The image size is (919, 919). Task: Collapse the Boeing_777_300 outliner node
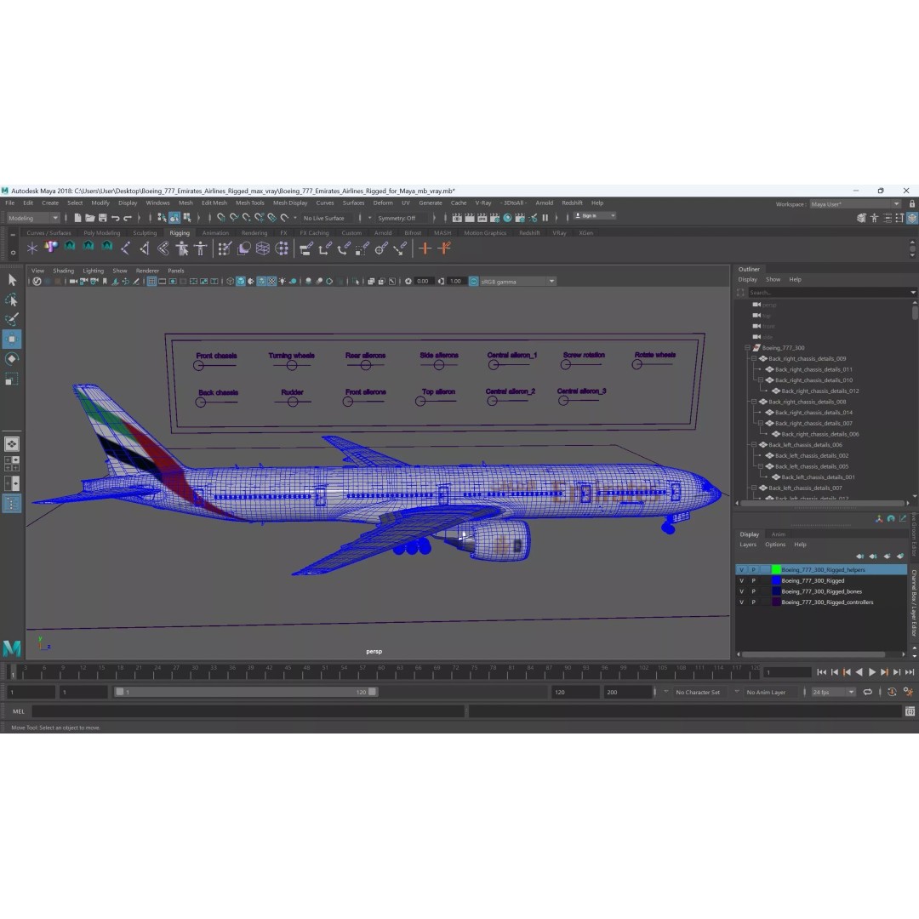click(x=747, y=347)
